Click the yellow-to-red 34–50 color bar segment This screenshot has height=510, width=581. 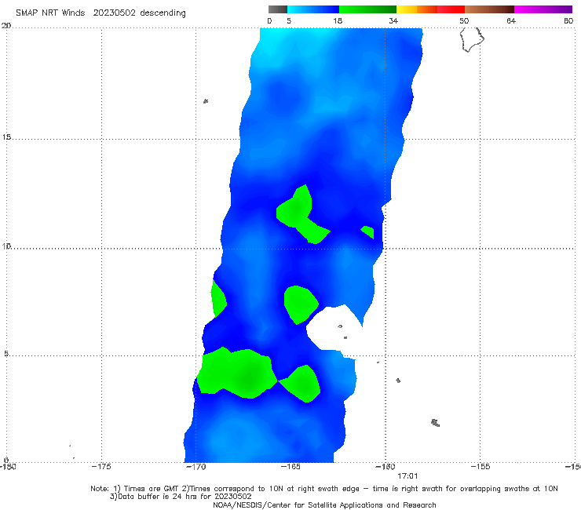coord(430,9)
